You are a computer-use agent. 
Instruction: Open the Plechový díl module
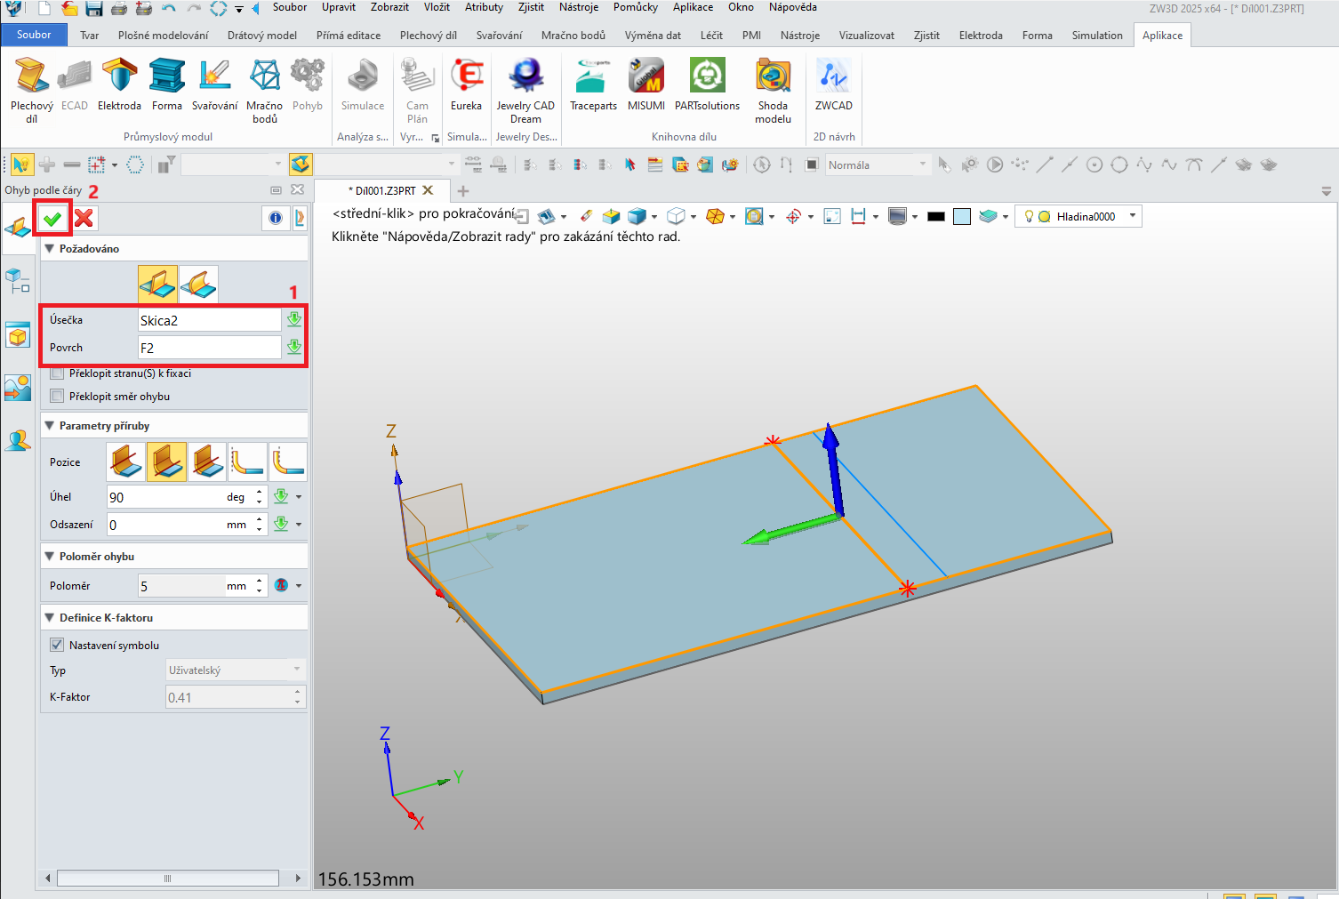(x=31, y=90)
